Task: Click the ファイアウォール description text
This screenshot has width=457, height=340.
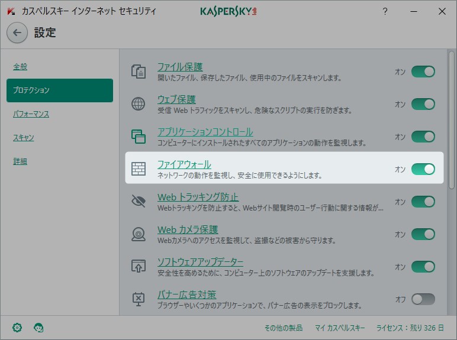Action: coord(240,175)
